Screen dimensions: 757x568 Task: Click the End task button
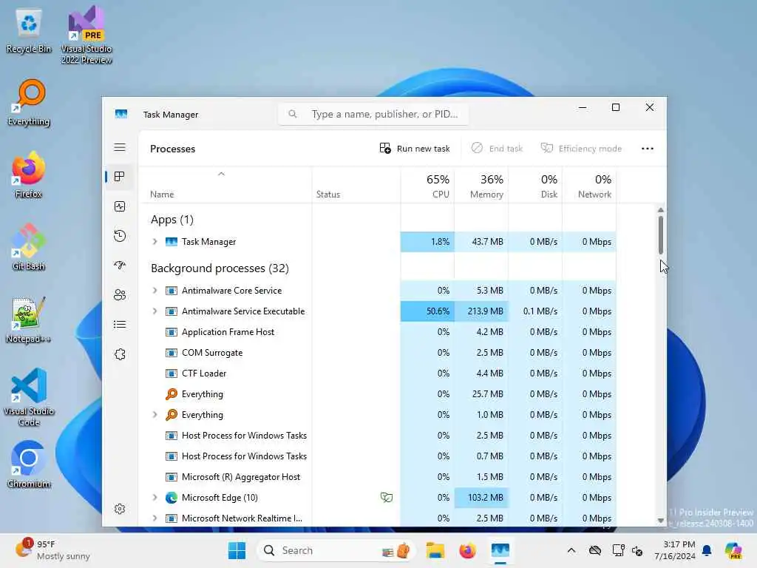(498, 149)
